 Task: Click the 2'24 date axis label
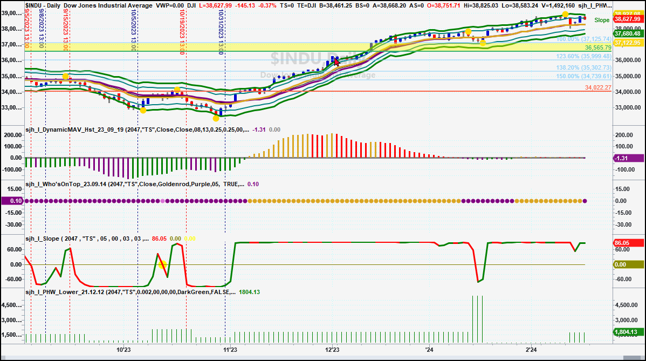532,350
